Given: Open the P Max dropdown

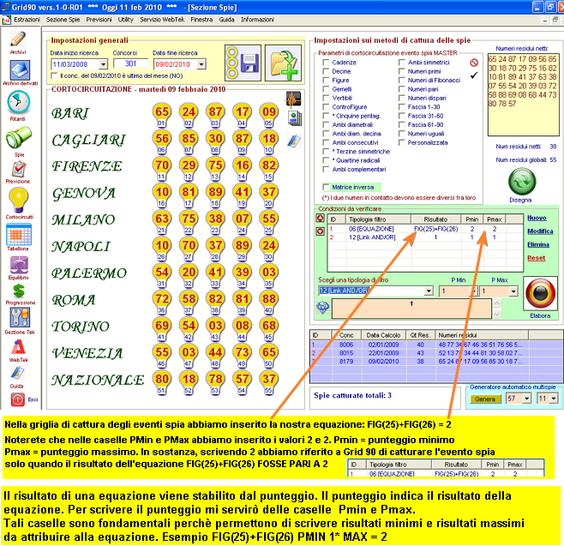Looking at the screenshot, I should point(513,291).
